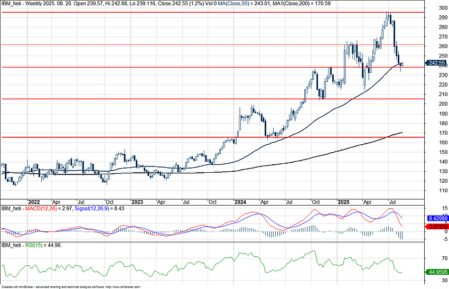The height and width of the screenshot is (289, 449).
Task: Click the 170 price axis label
Action: (x=443, y=133)
